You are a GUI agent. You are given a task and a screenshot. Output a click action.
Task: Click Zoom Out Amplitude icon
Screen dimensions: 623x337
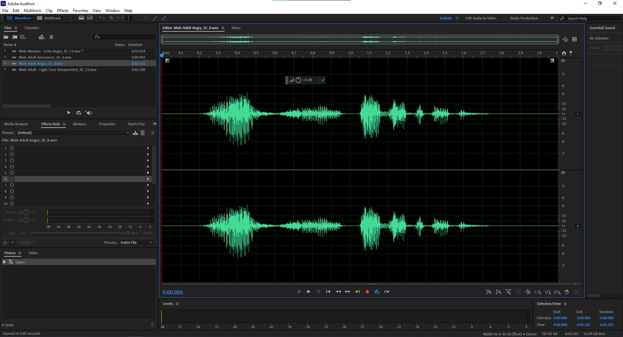click(x=498, y=292)
